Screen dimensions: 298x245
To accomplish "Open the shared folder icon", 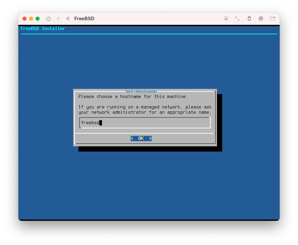I will pyautogui.click(x=273, y=18).
